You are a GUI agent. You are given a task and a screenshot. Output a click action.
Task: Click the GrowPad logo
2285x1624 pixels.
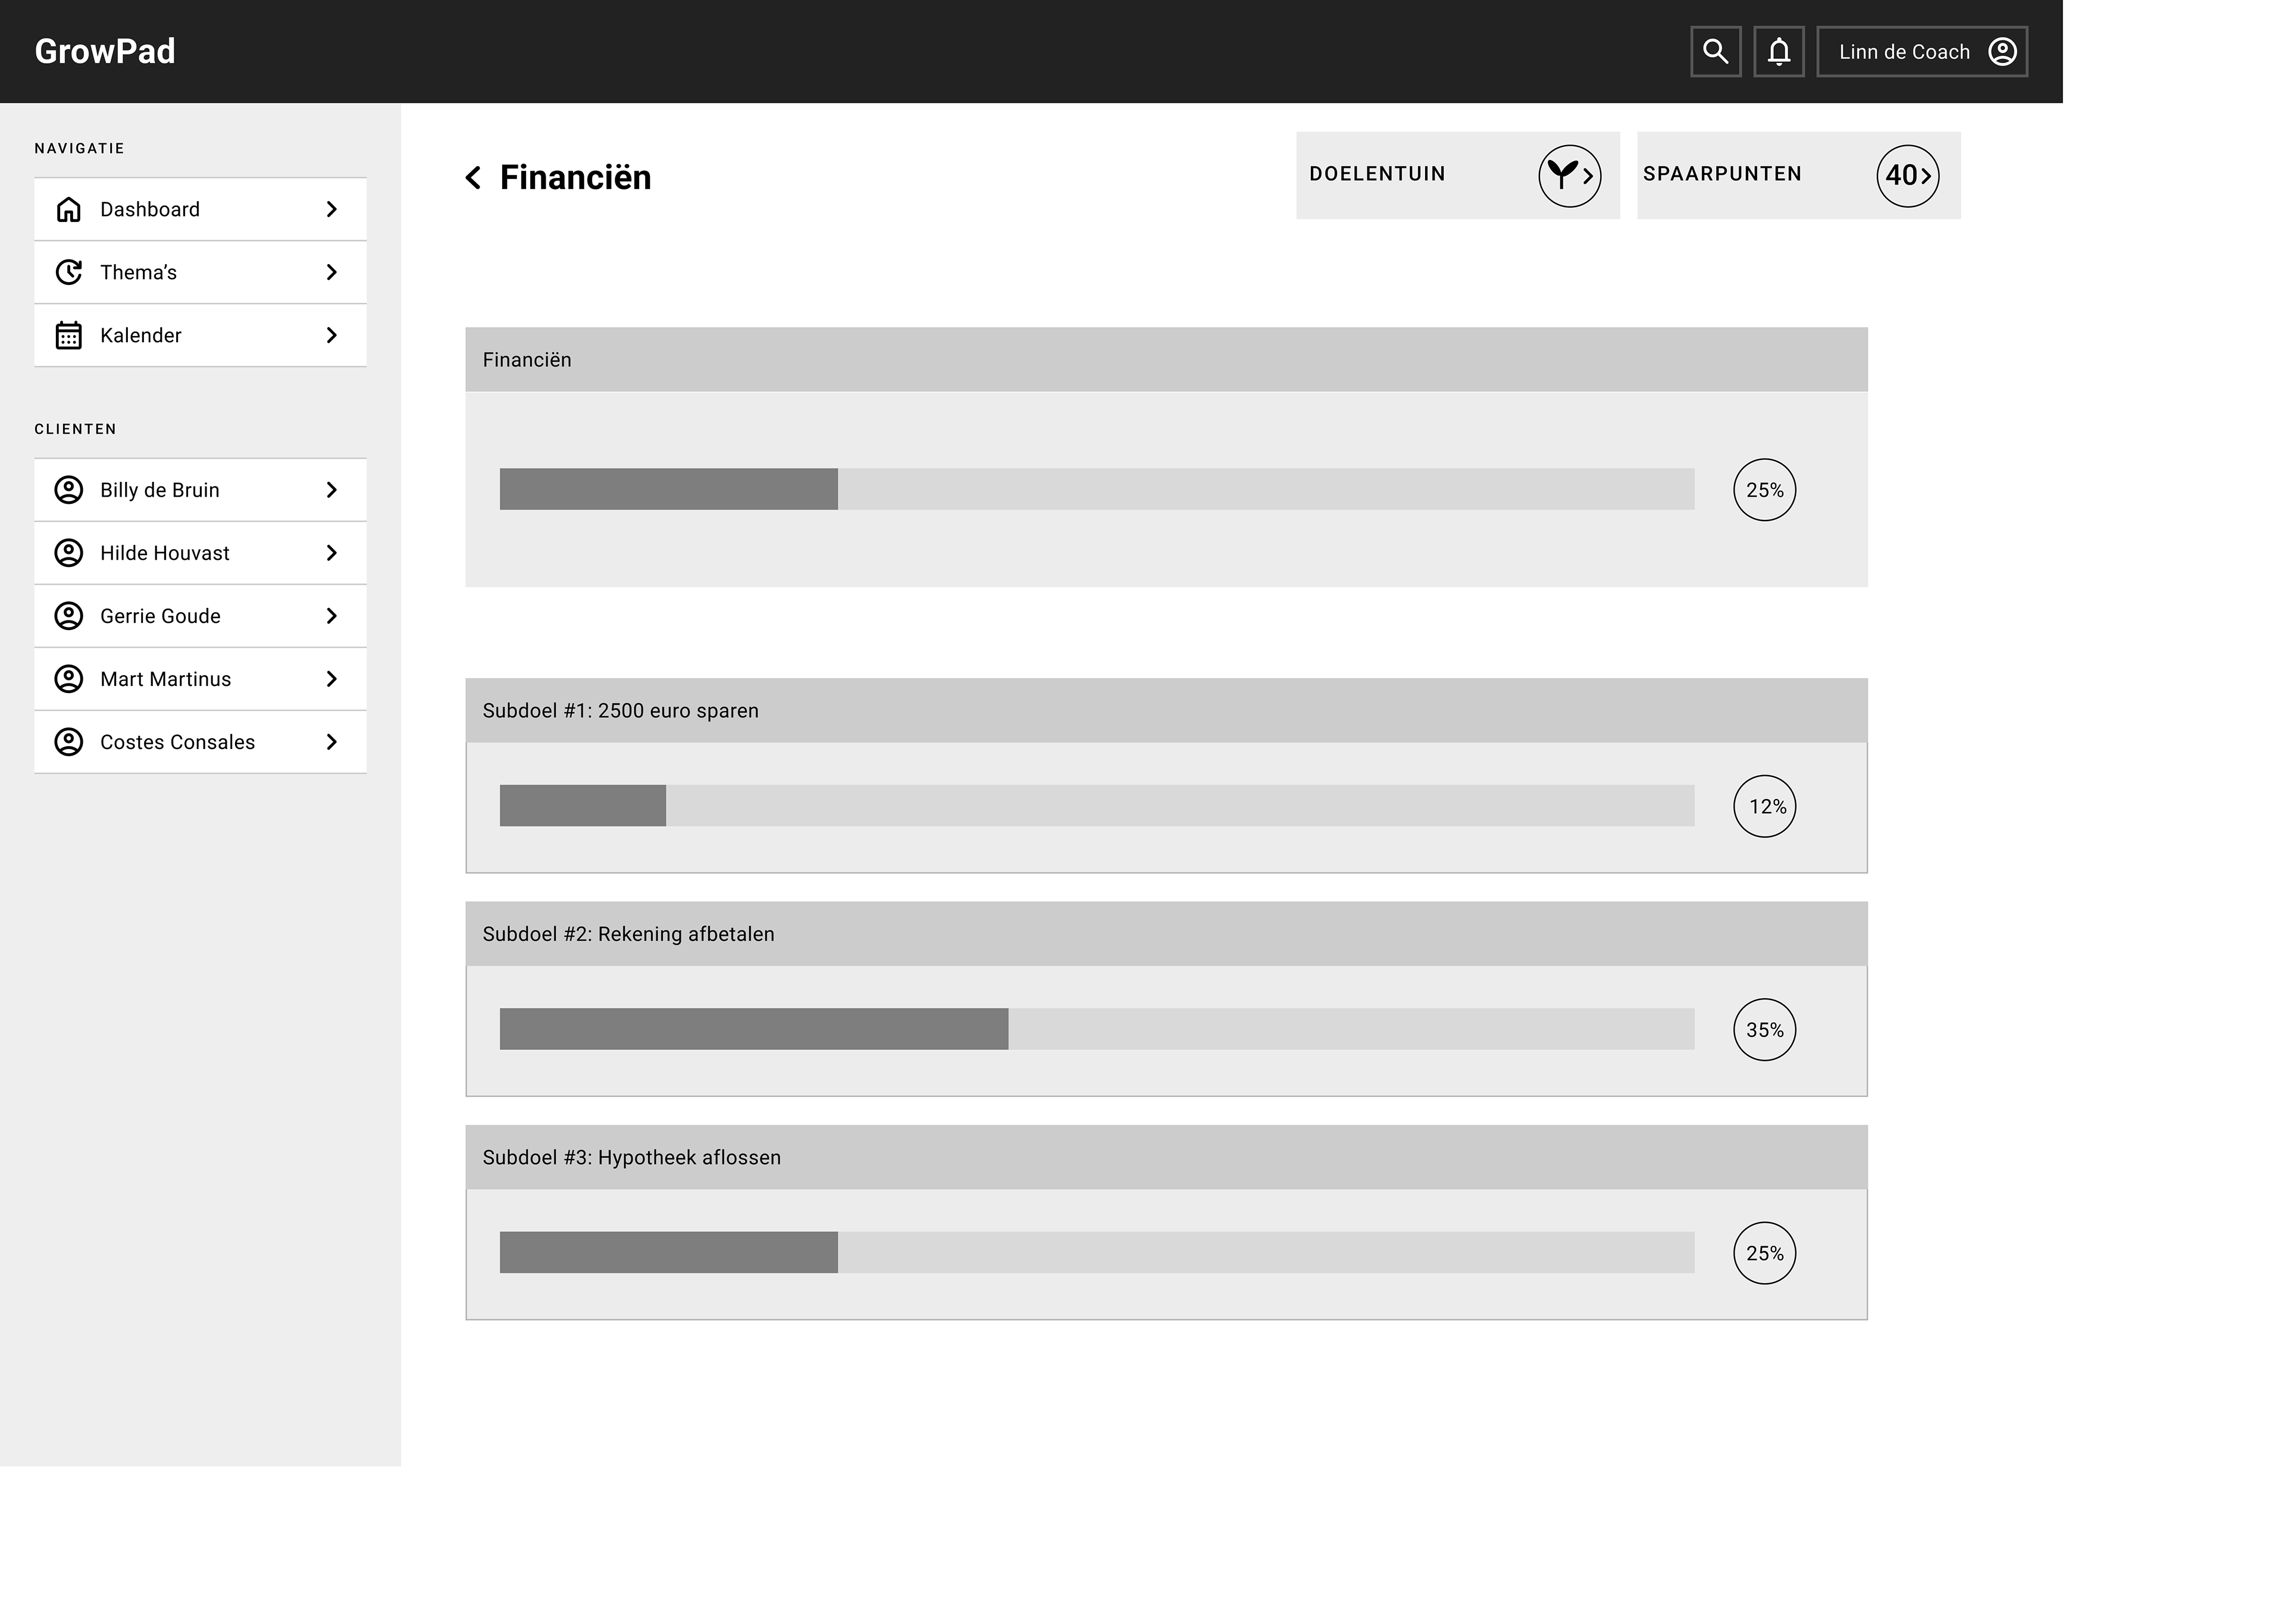point(105,51)
